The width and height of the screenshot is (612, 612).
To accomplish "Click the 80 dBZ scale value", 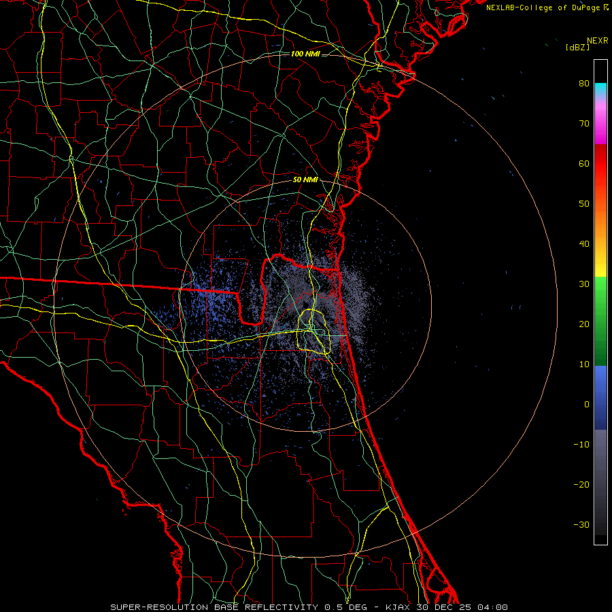I will 584,84.
